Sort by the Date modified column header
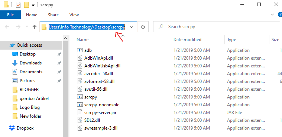Viewport: 282px width, 137px height. click(x=187, y=40)
